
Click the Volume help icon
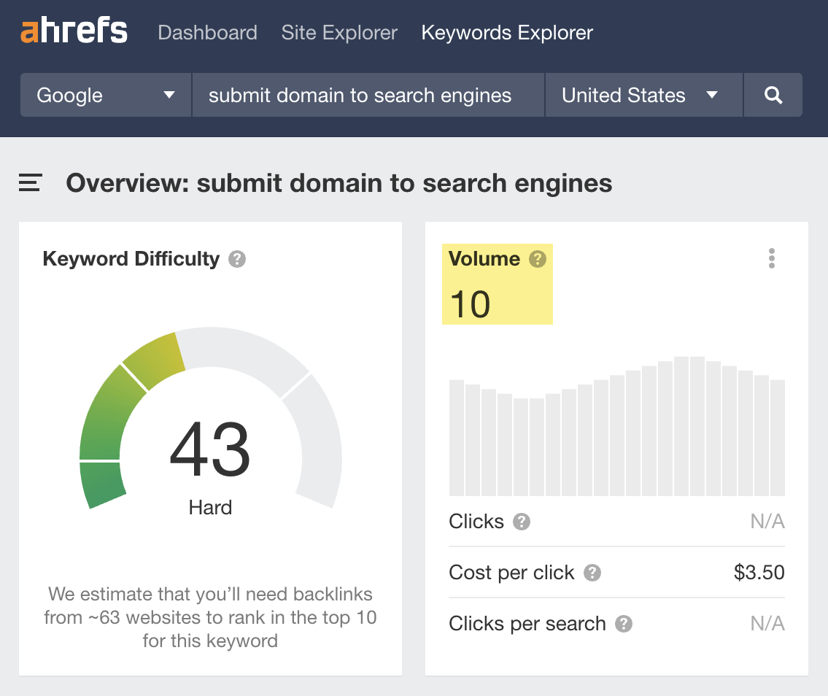tap(538, 258)
